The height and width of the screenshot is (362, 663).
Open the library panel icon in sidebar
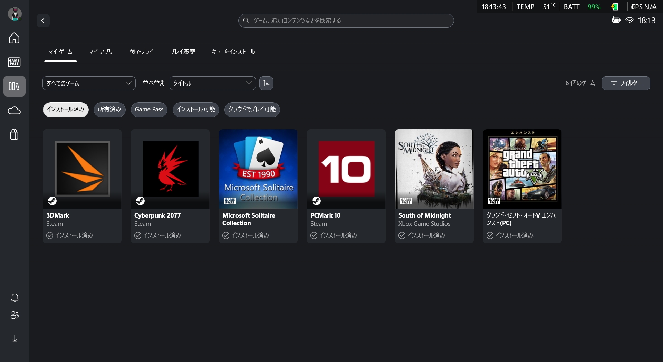click(14, 86)
